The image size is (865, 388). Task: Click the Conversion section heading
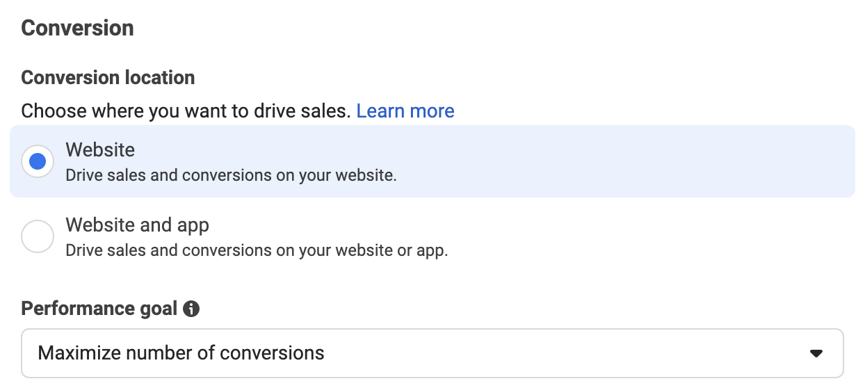[x=77, y=29]
